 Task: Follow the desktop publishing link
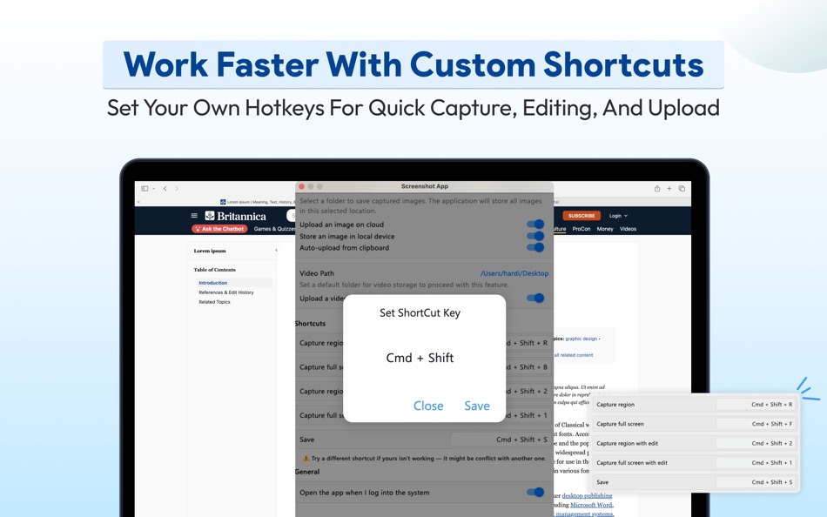point(587,495)
